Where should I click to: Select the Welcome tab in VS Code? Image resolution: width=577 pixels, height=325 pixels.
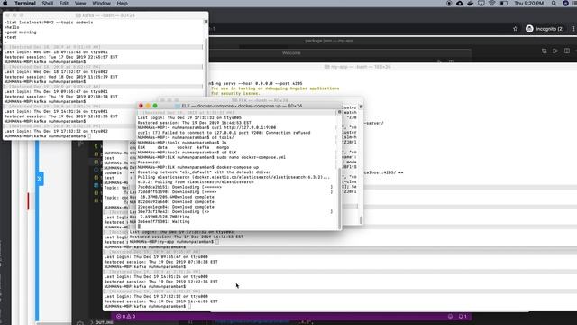pyautogui.click(x=291, y=53)
